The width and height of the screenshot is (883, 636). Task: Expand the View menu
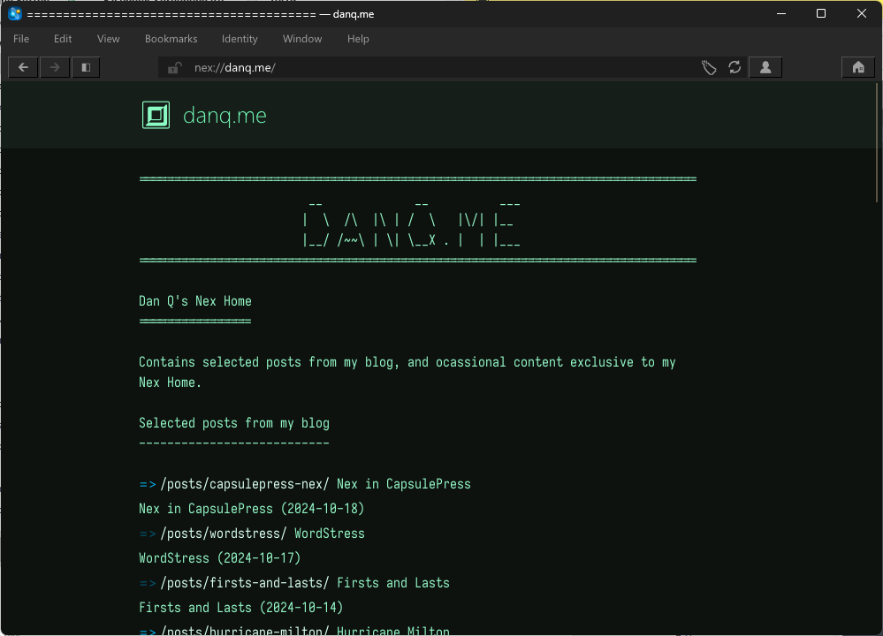pos(108,39)
